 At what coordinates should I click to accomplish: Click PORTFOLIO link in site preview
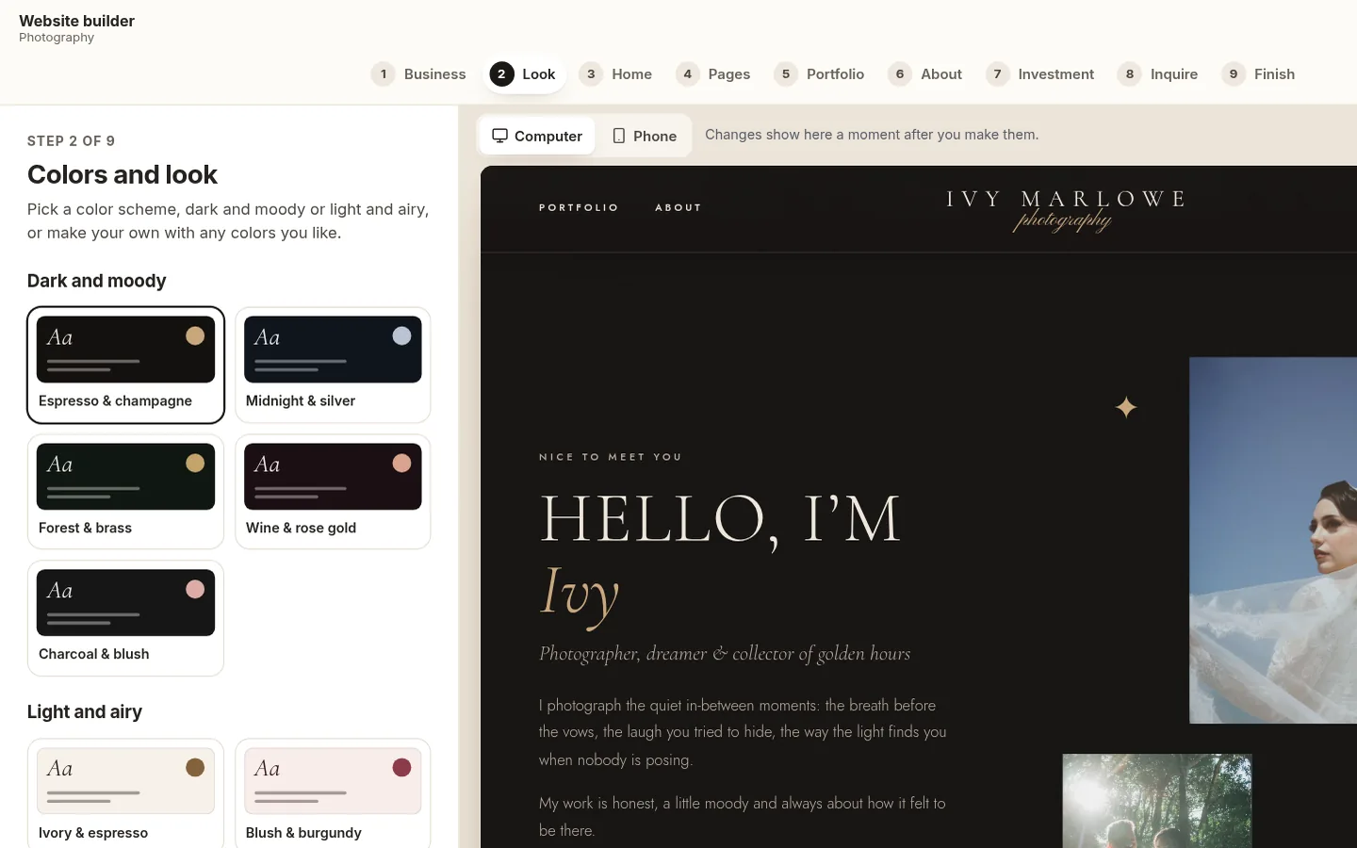click(x=579, y=207)
